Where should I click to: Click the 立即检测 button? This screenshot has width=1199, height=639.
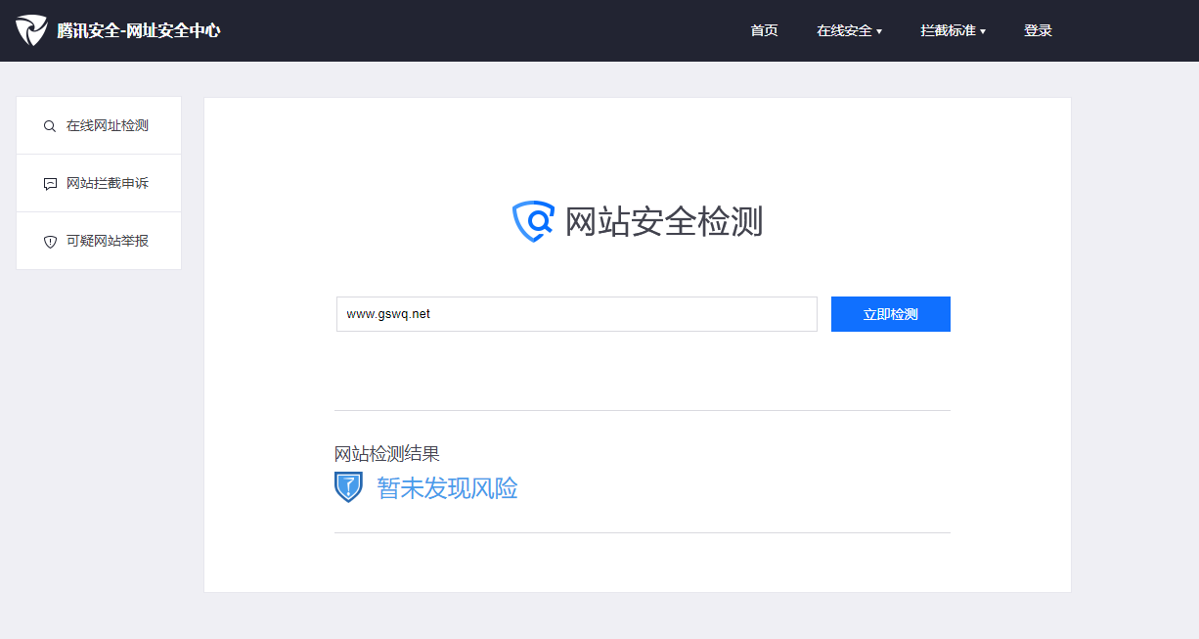[891, 314]
